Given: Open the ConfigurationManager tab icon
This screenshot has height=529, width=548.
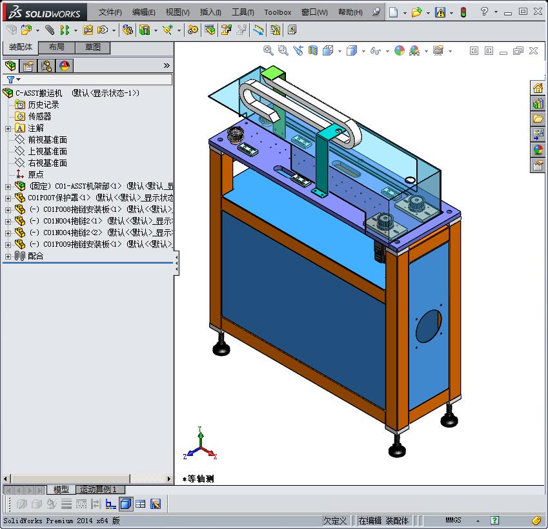Looking at the screenshot, I should click(x=46, y=66).
